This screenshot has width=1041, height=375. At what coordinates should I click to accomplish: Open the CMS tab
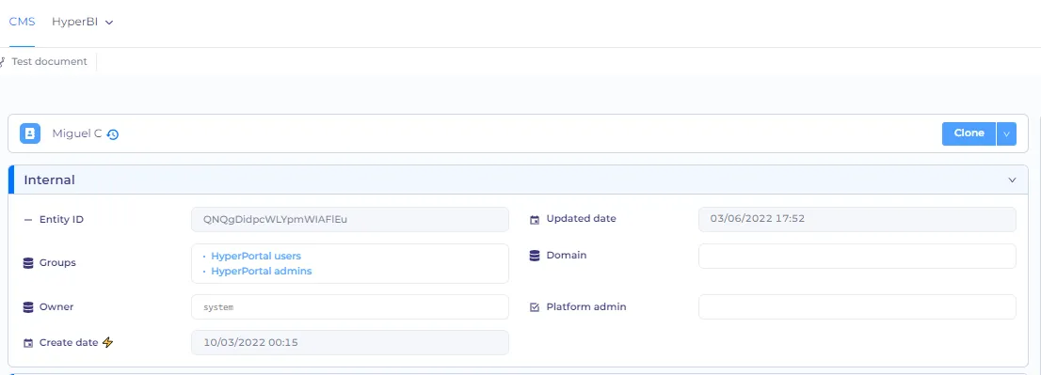point(22,22)
